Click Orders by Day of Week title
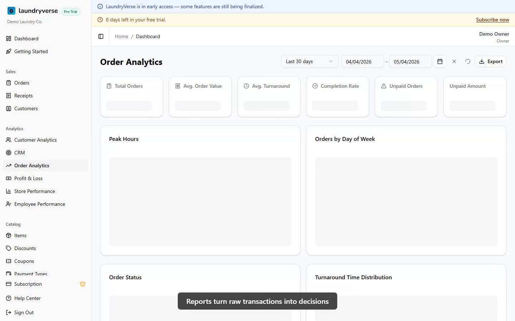This screenshot has height=321, width=515. point(345,139)
